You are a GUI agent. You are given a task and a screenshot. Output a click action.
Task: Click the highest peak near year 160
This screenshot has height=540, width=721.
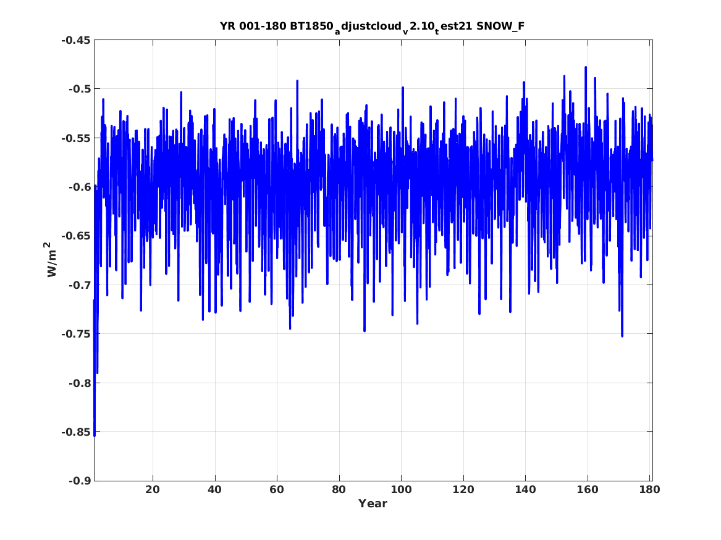click(x=586, y=67)
